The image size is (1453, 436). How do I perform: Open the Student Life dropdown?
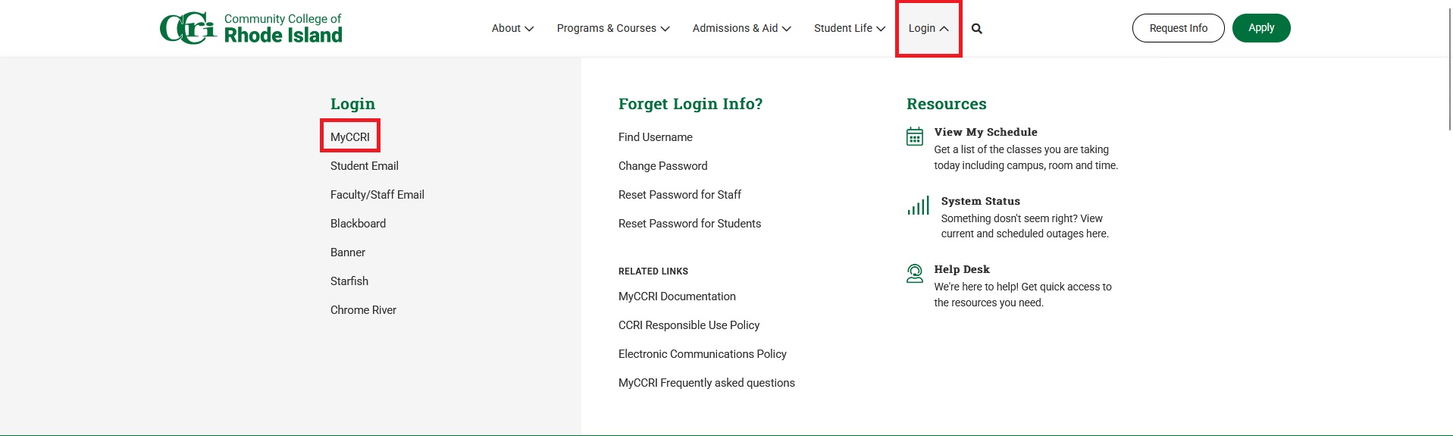click(x=849, y=29)
